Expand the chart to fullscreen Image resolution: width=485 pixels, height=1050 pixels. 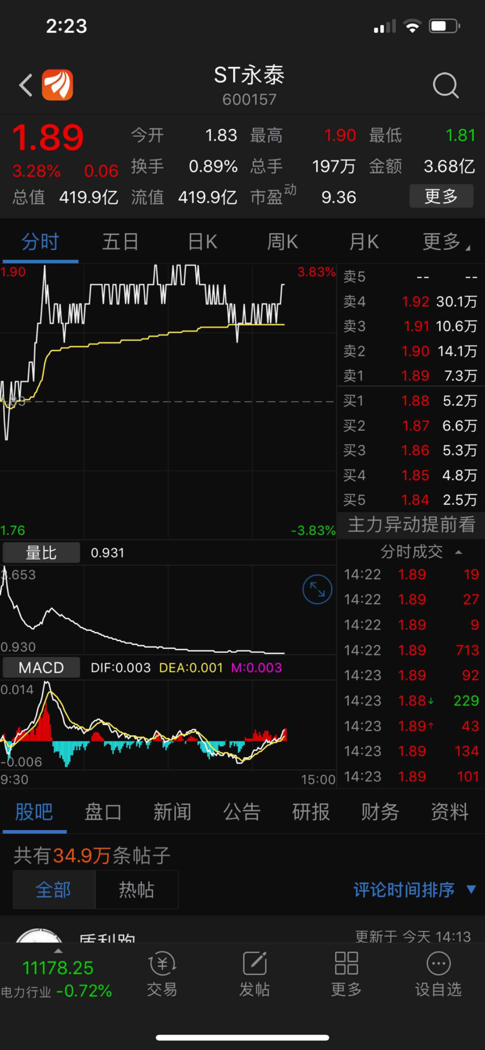tap(317, 589)
